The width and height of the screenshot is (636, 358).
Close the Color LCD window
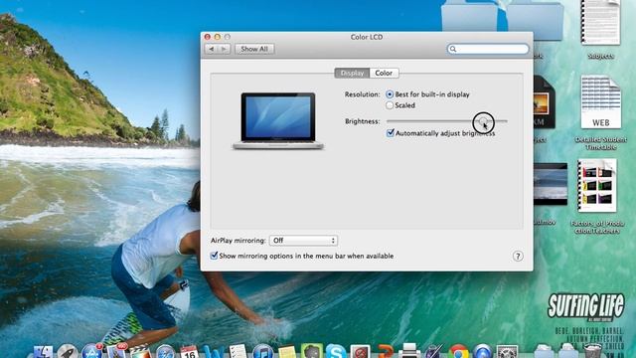click(x=208, y=37)
